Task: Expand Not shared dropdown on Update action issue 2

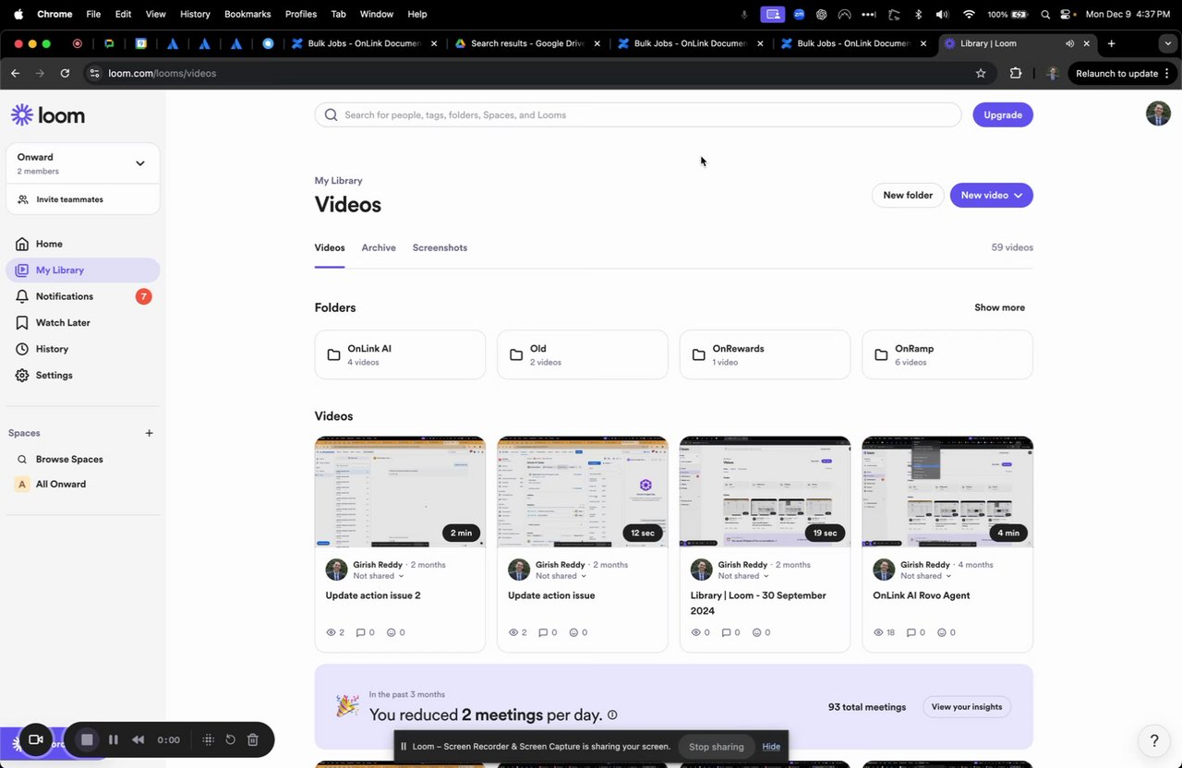Action: pos(379,576)
